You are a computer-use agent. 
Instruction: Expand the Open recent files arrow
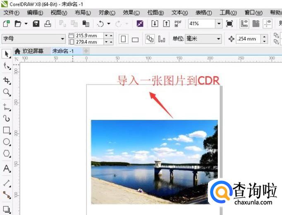tap(26, 24)
